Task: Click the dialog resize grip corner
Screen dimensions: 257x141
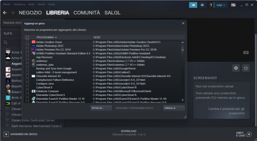Action: (x=185, y=117)
